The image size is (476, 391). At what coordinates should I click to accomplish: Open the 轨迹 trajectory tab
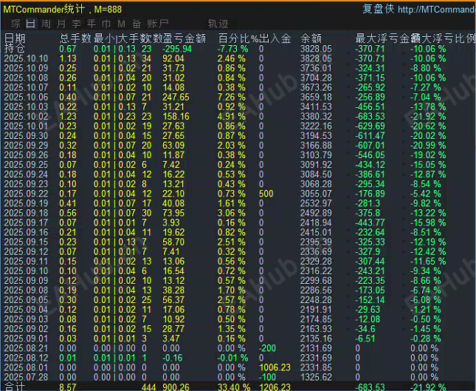click(218, 24)
